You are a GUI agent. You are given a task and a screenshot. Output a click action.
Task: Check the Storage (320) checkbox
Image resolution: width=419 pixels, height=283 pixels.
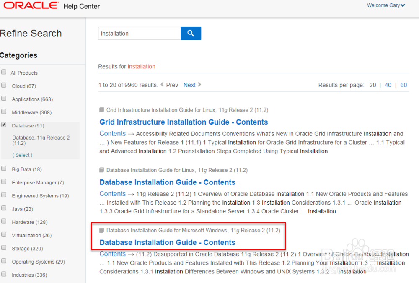click(4, 248)
